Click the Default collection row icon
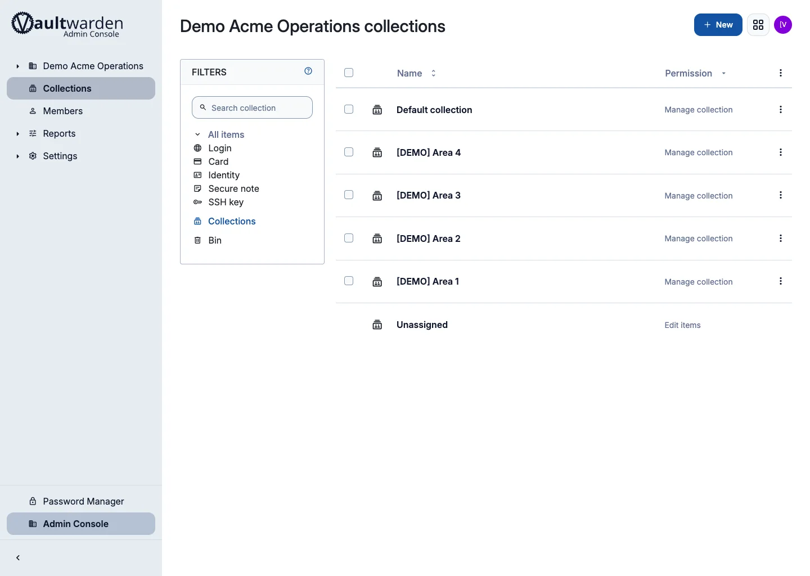 point(377,110)
